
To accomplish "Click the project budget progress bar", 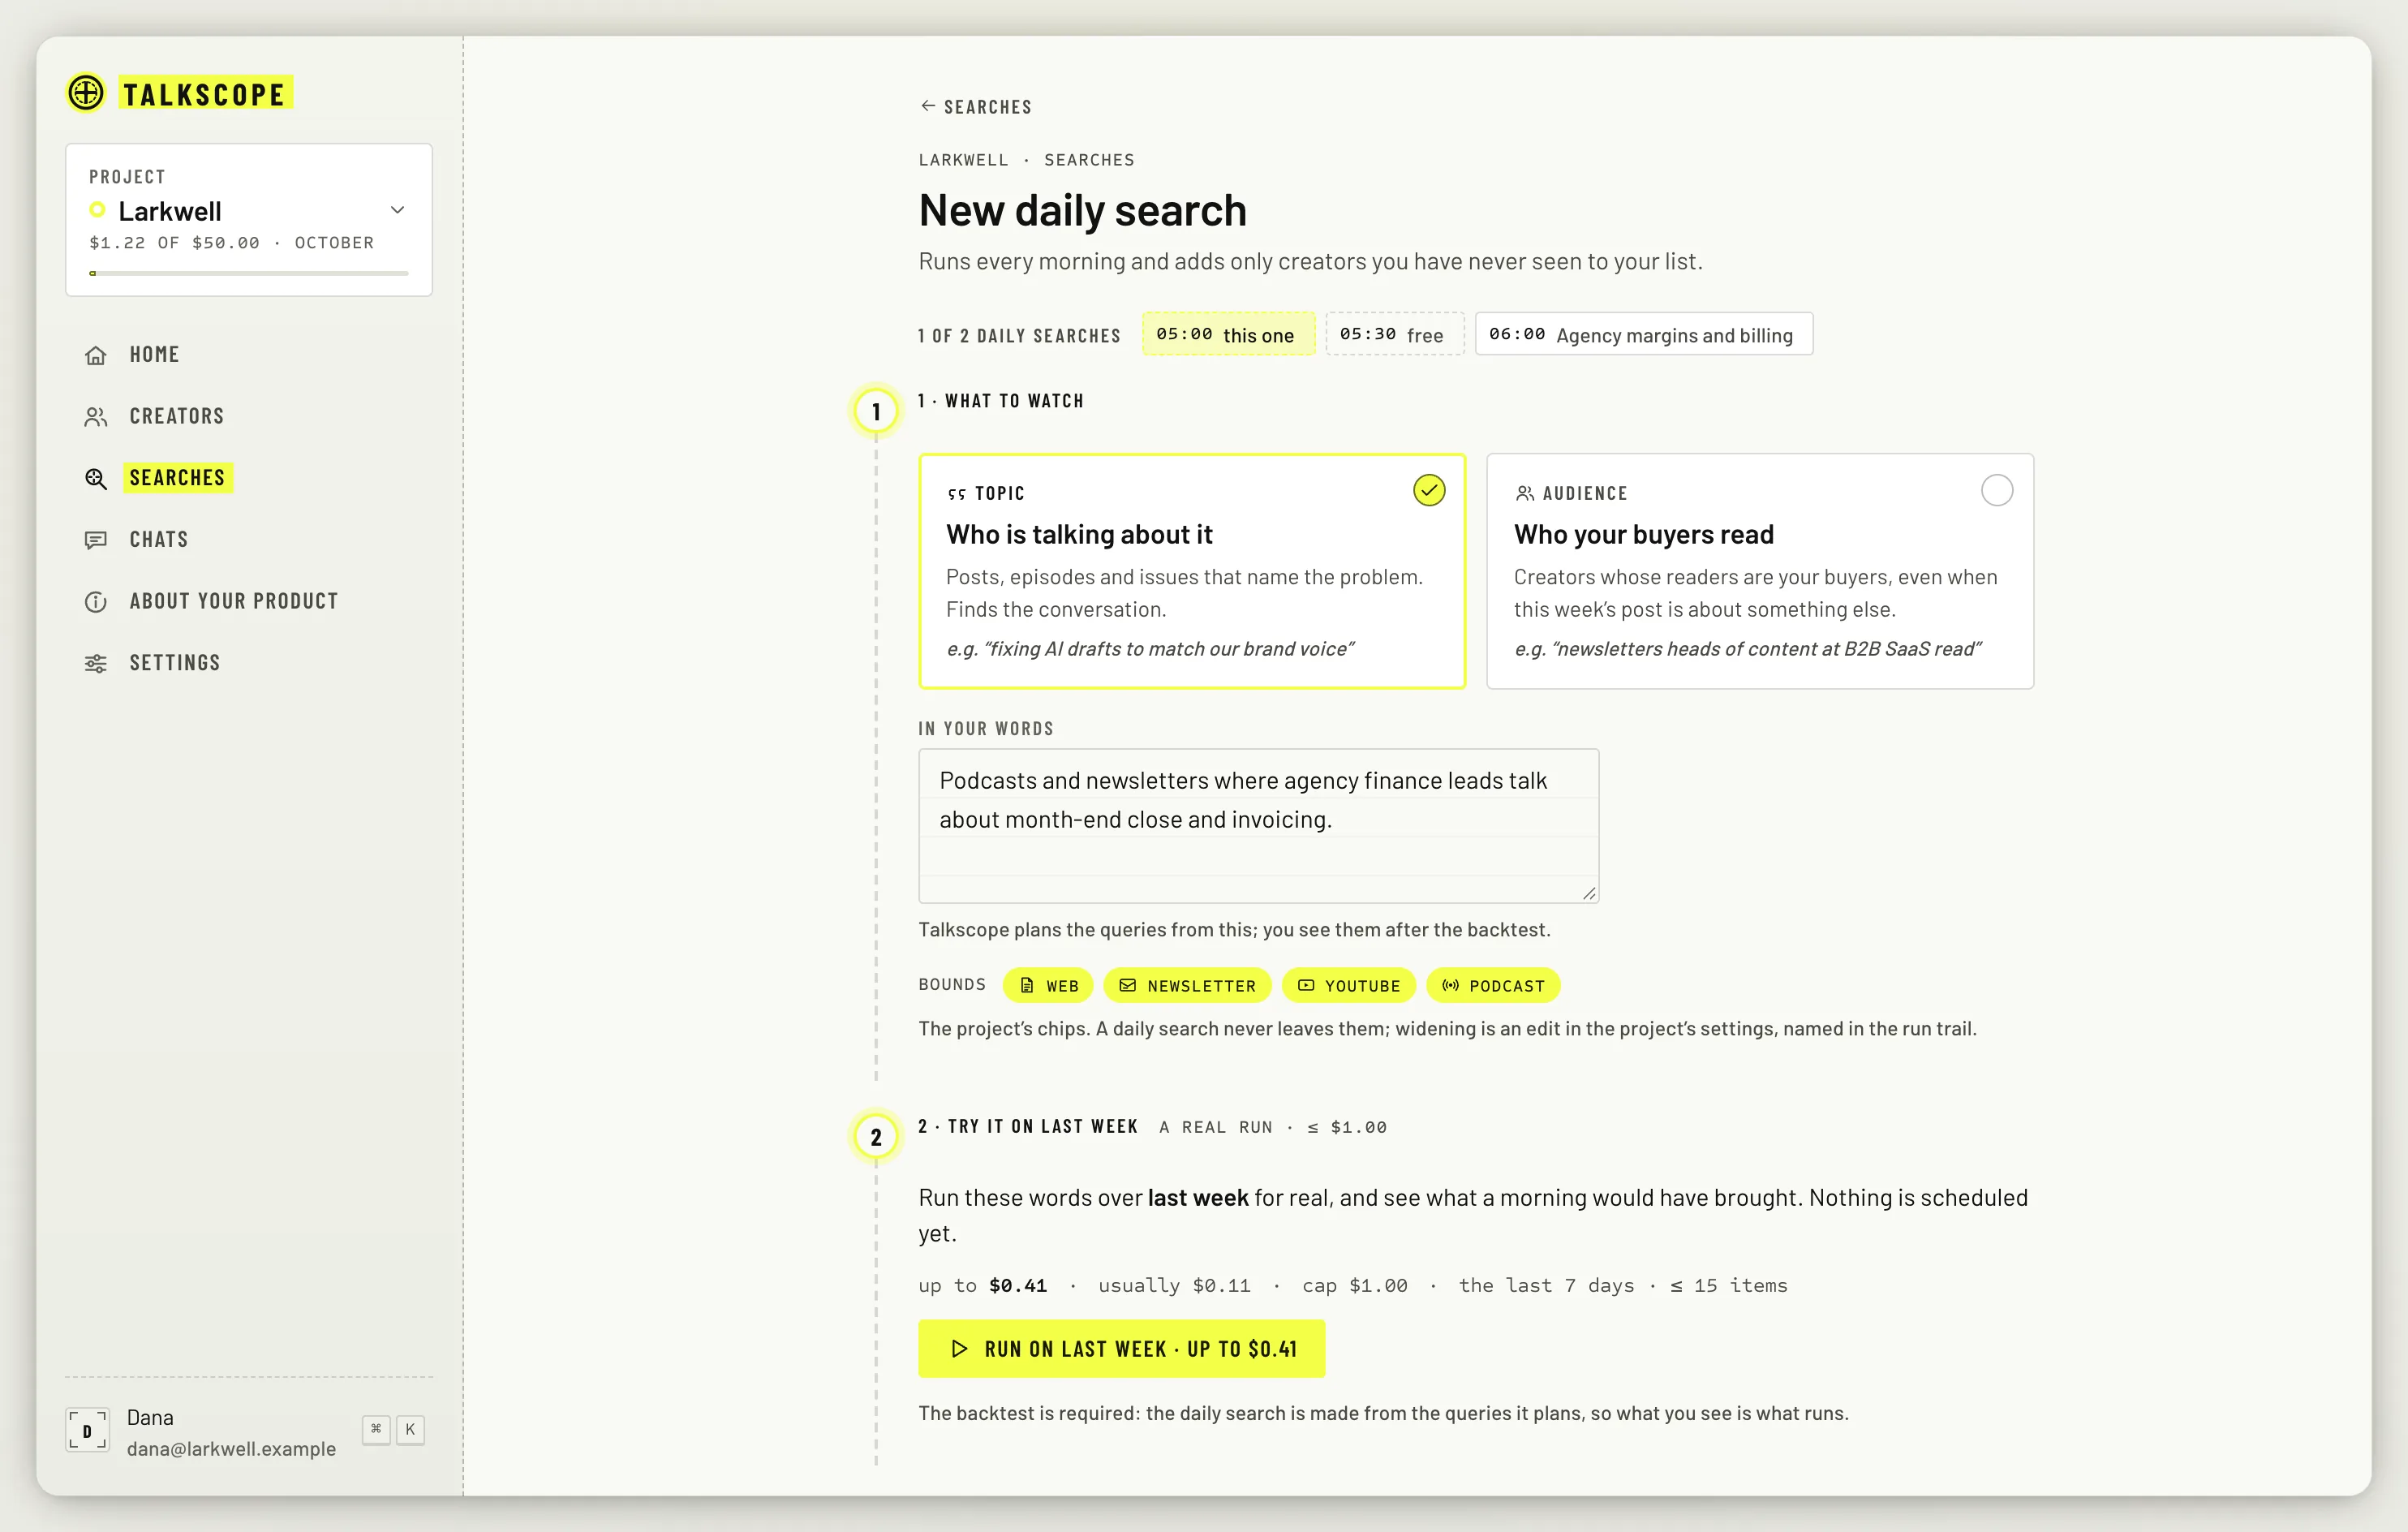I will [248, 273].
